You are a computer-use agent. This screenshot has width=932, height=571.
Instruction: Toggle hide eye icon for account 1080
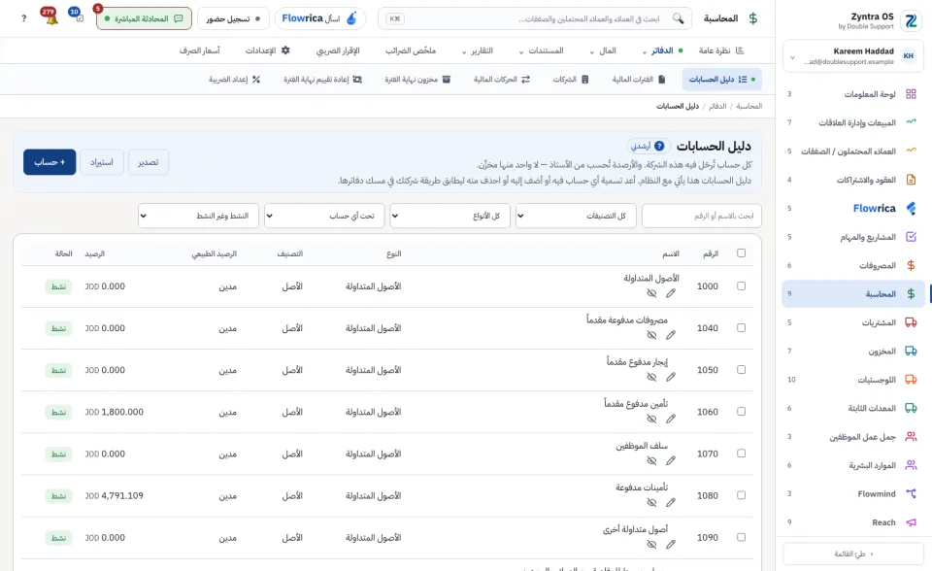pos(651,503)
